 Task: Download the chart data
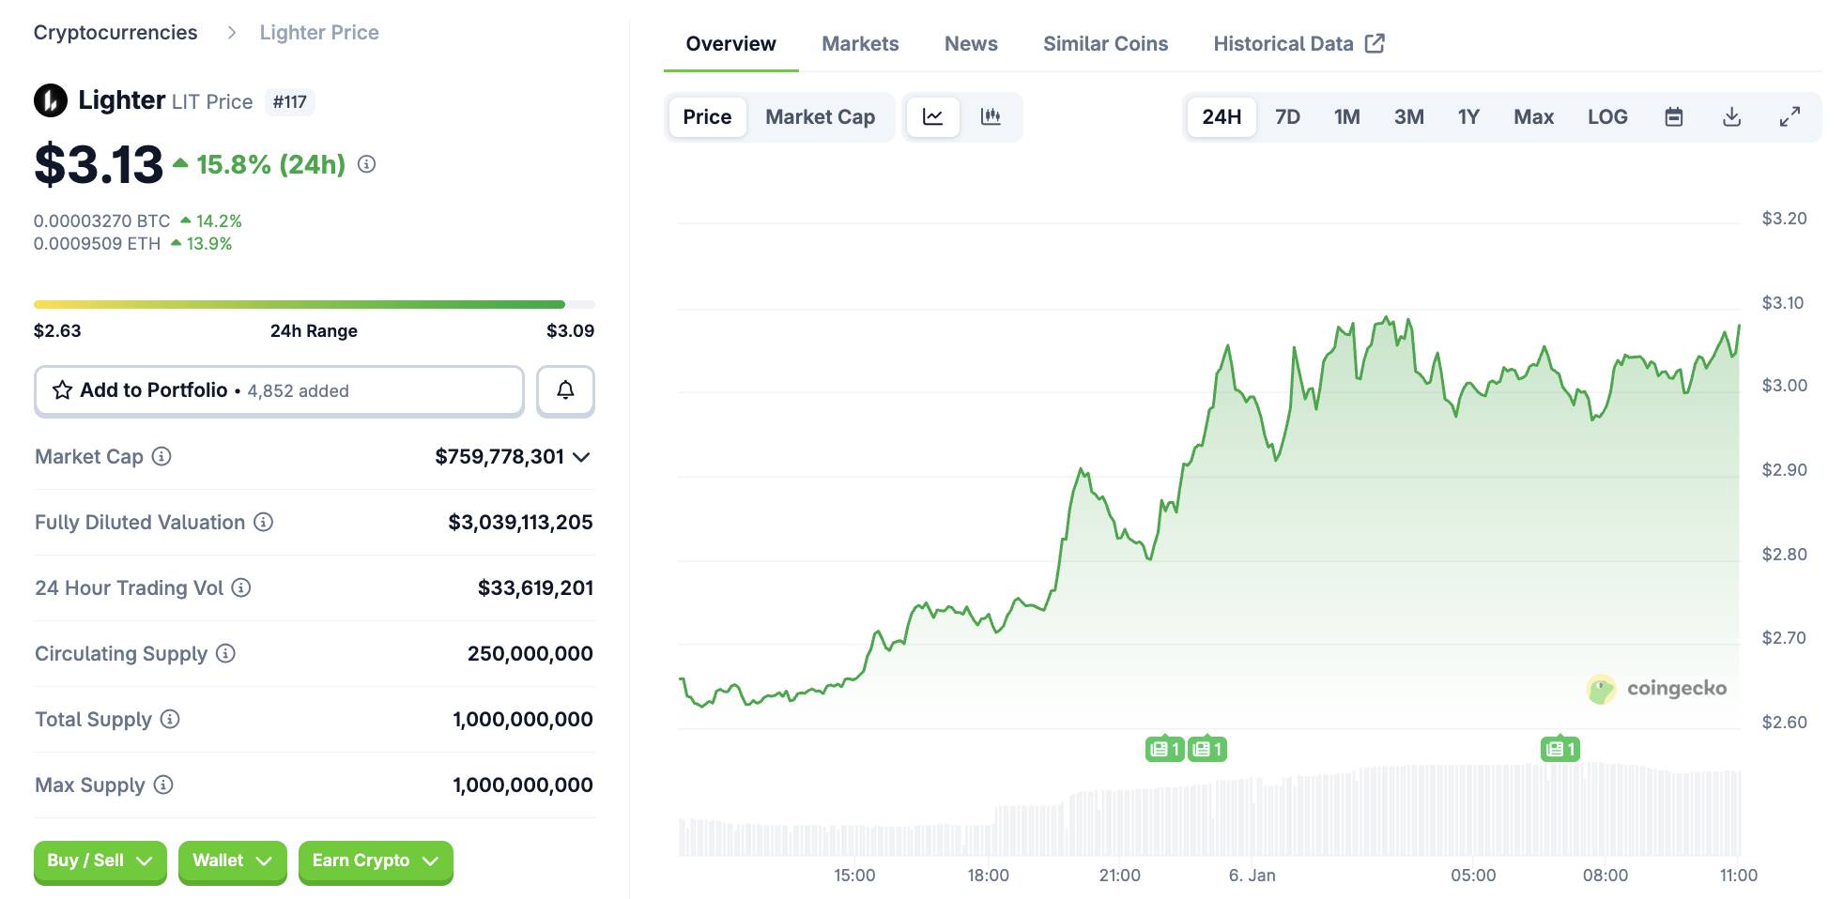click(x=1731, y=117)
